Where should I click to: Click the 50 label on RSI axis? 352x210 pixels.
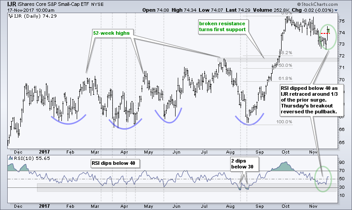pos(342,179)
